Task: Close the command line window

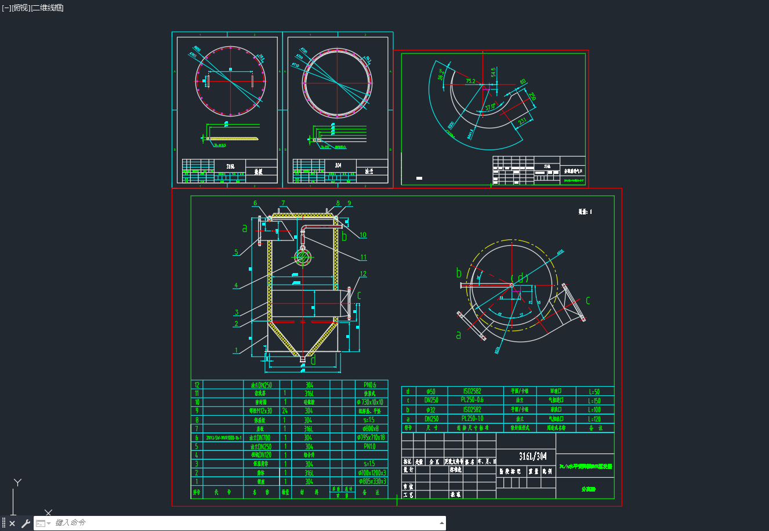Action: click(12, 523)
